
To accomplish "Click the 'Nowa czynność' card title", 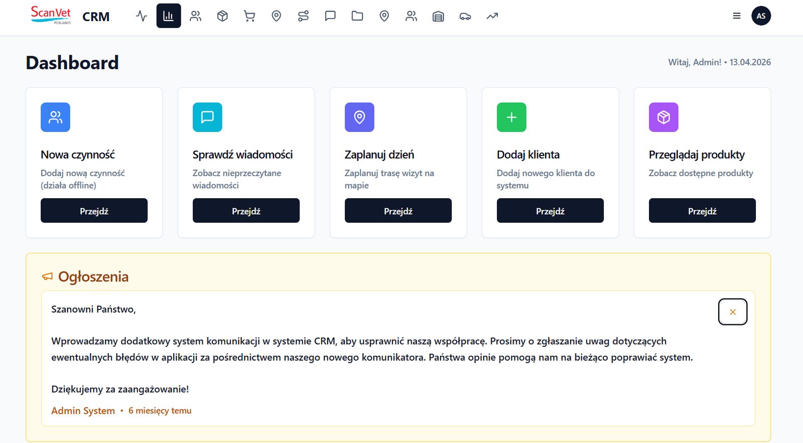I will pyautogui.click(x=78, y=155).
